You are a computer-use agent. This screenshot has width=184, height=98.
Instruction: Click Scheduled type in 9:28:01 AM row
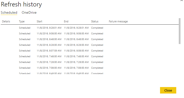[x=25, y=28]
